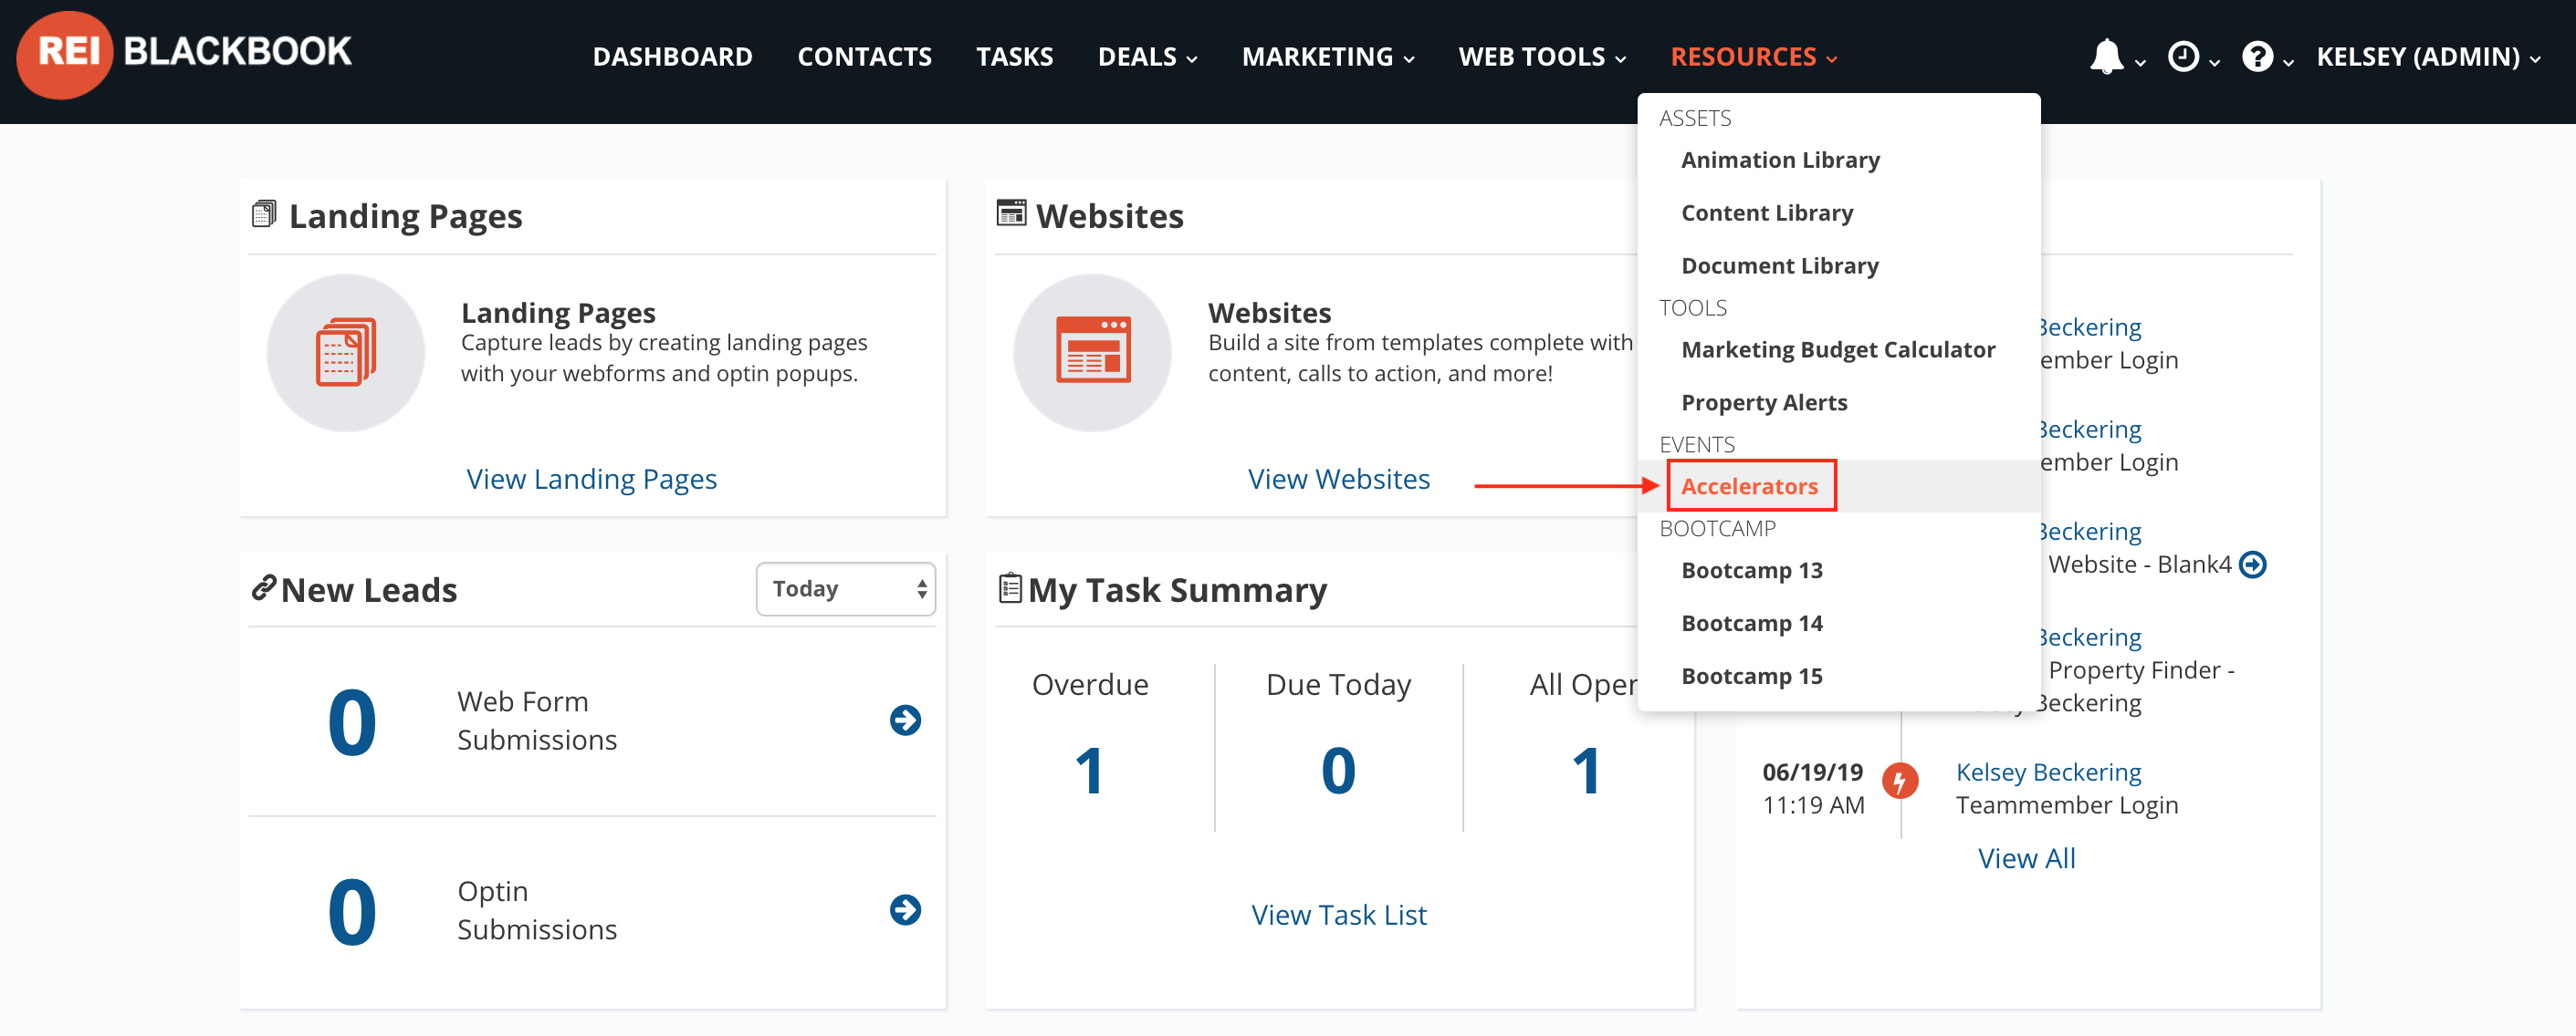Click the Landing Pages bold subtitle text

tap(558, 313)
